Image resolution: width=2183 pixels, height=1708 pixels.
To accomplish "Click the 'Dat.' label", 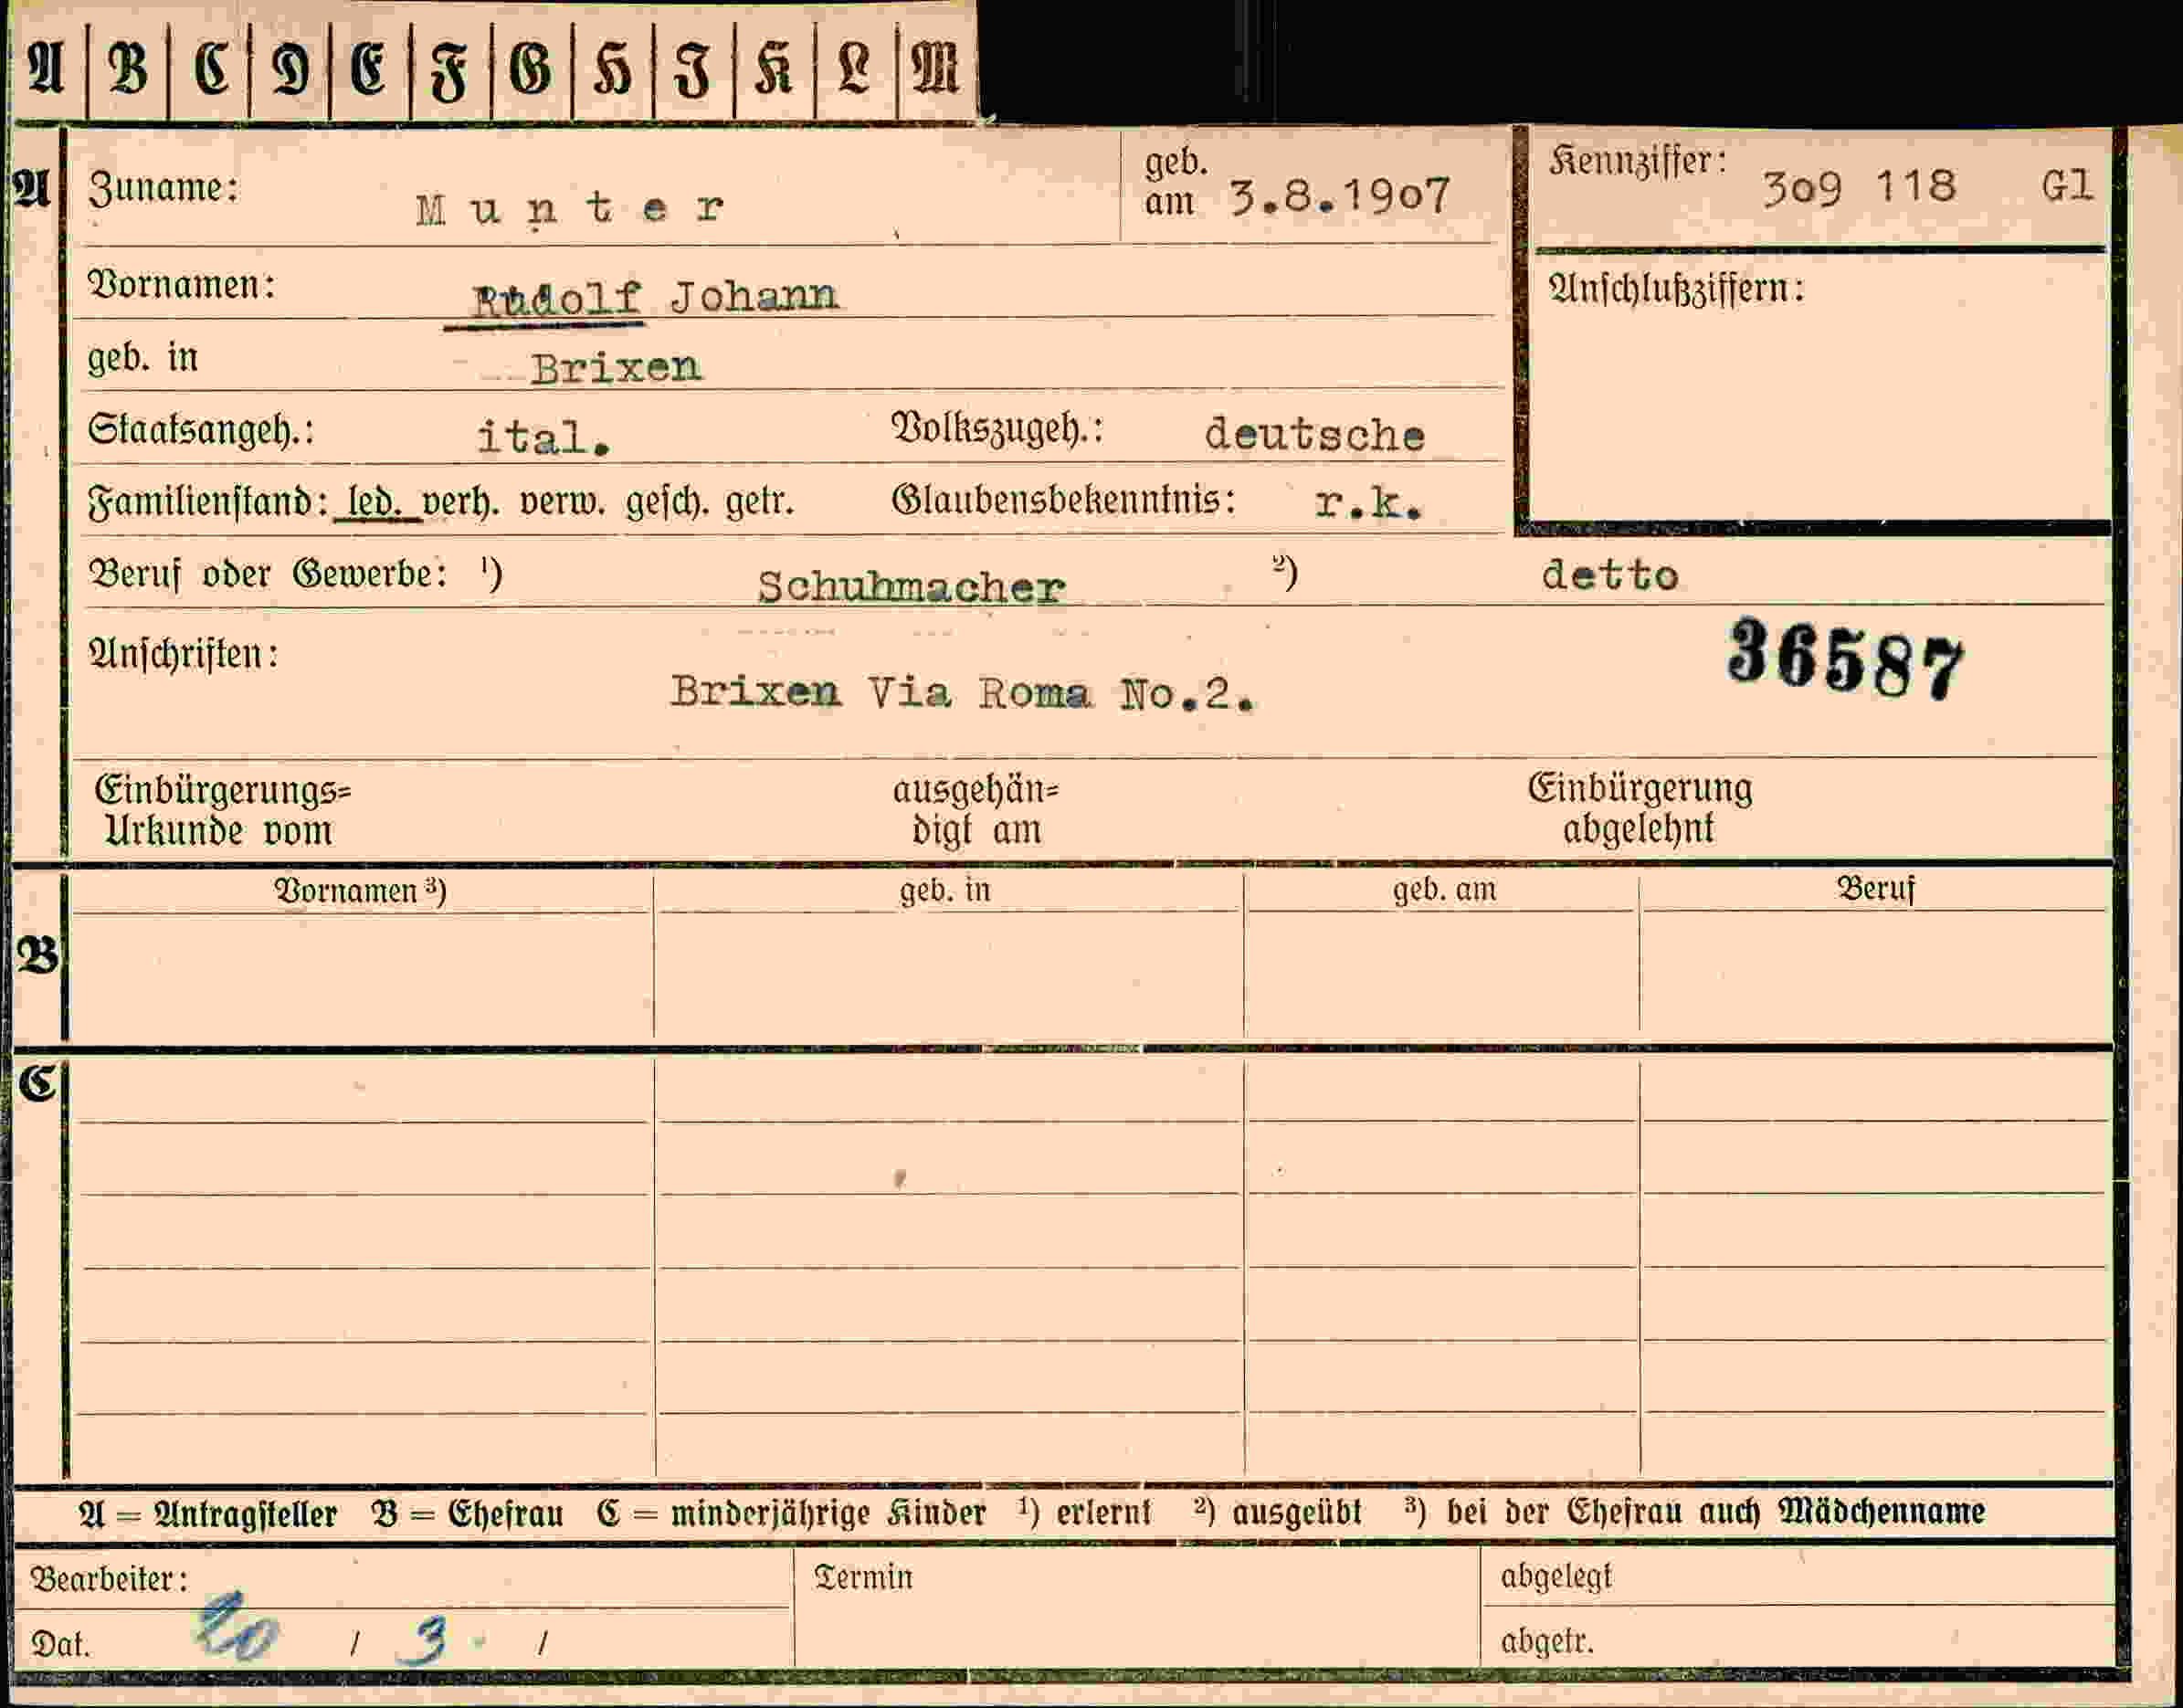I will (61, 1643).
